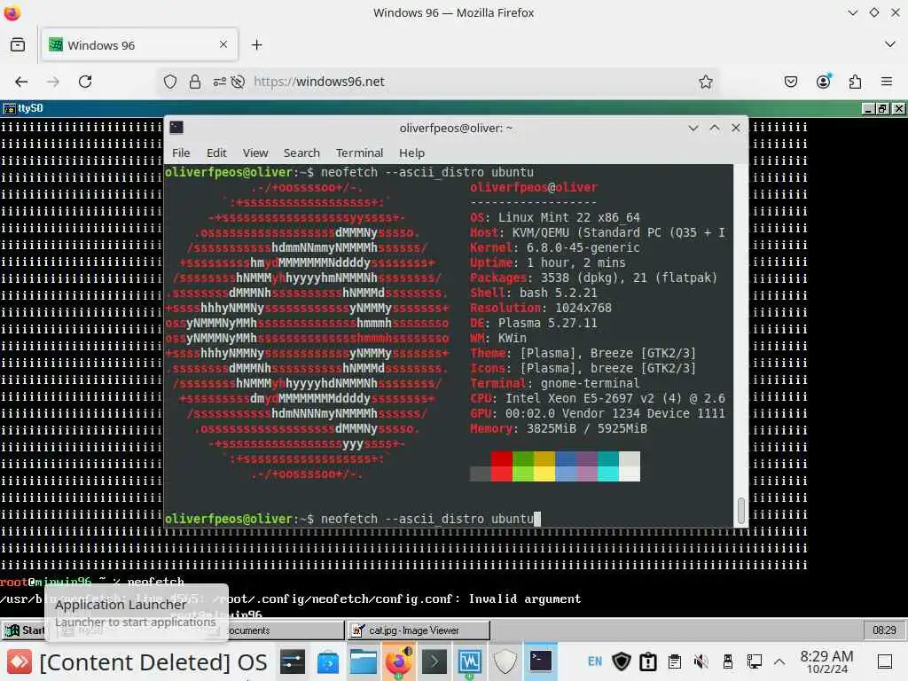908x681 pixels.
Task: Open the Terminal menu
Action: point(360,153)
